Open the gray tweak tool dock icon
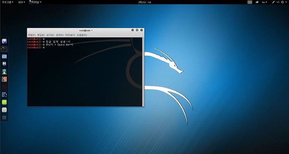Viewport: 289px width, 154px height. pos(4,110)
